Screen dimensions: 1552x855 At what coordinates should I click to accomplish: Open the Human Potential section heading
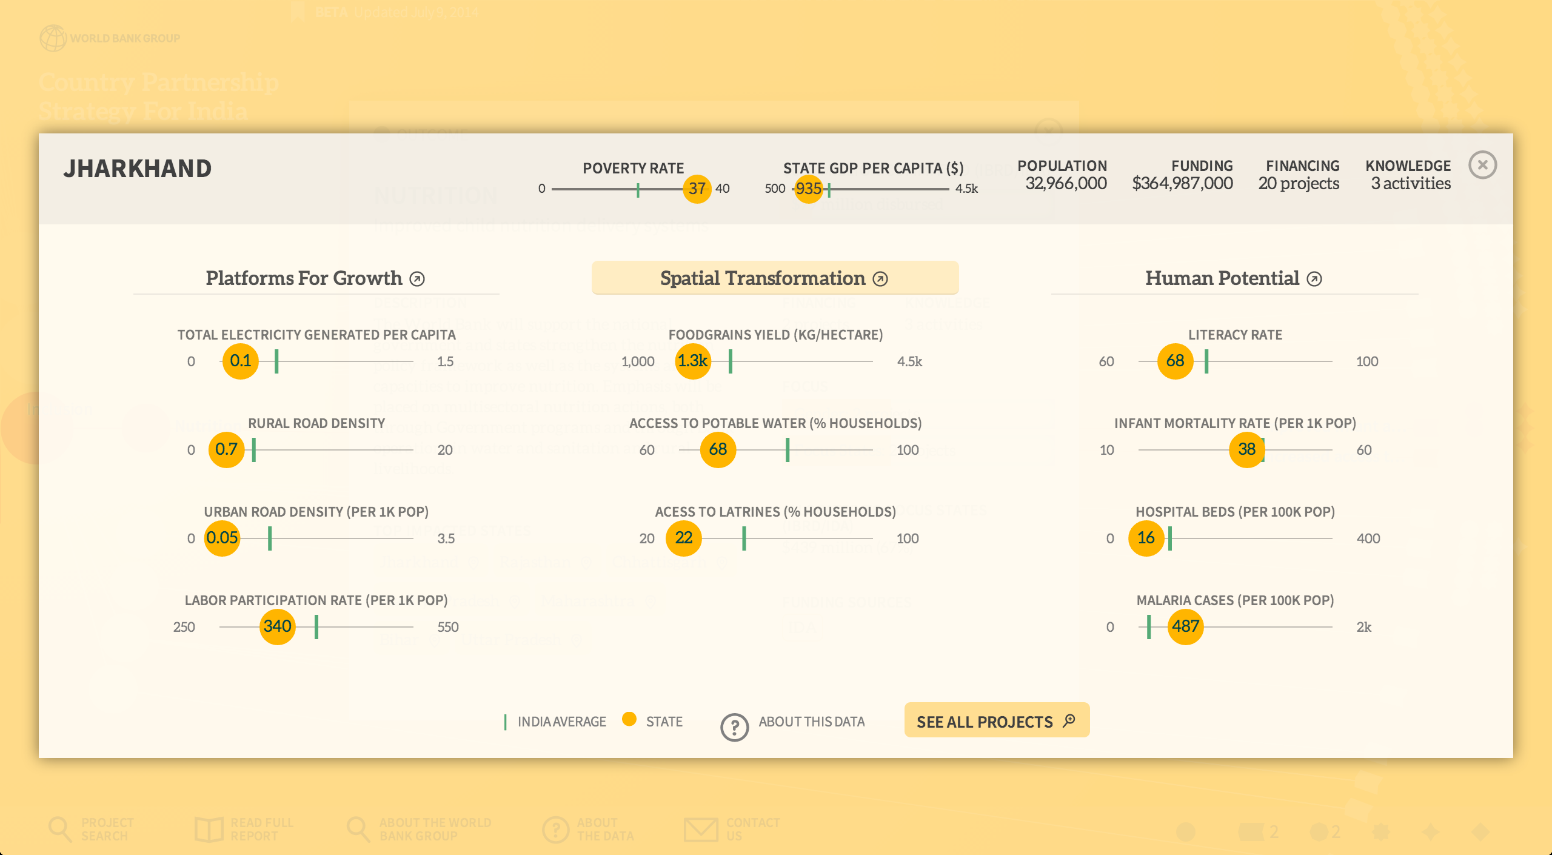click(1222, 278)
